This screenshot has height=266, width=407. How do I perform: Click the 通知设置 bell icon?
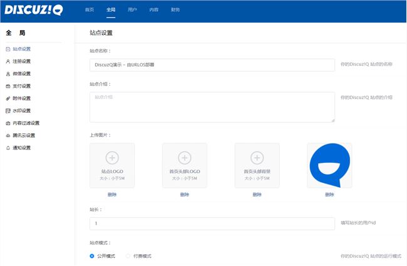click(8, 148)
